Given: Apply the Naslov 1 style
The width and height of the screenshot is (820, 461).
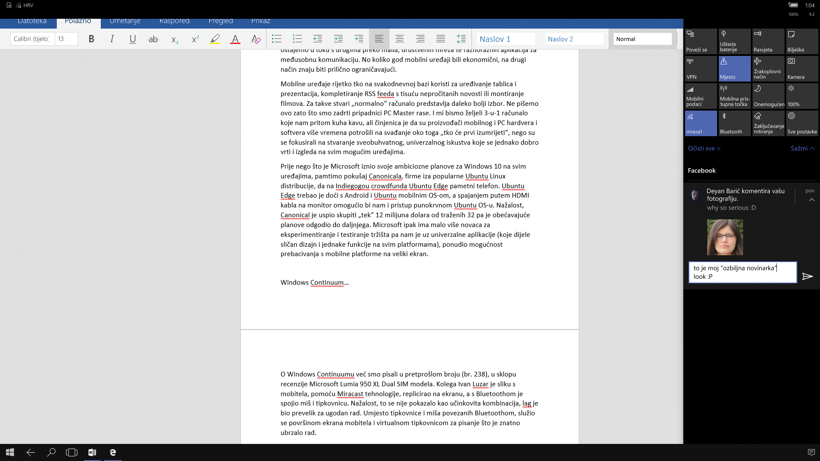Looking at the screenshot, I should coord(506,39).
